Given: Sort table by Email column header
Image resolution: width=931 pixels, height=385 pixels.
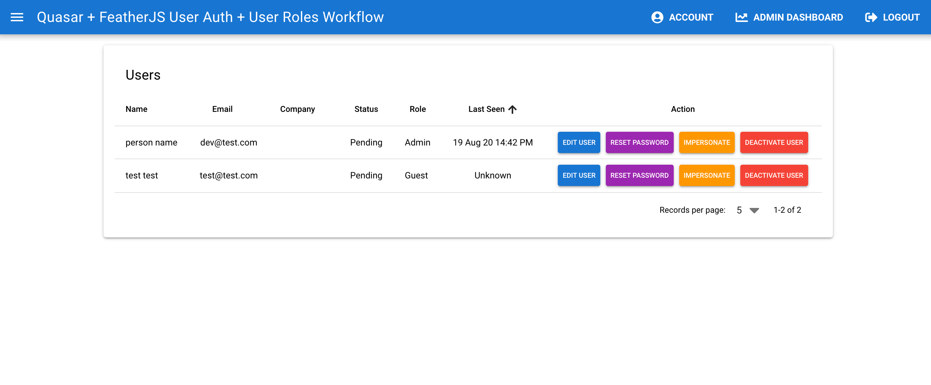Looking at the screenshot, I should click(x=222, y=109).
